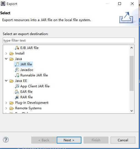
Task: Expand the Plug-in Development category
Action: 6,103
